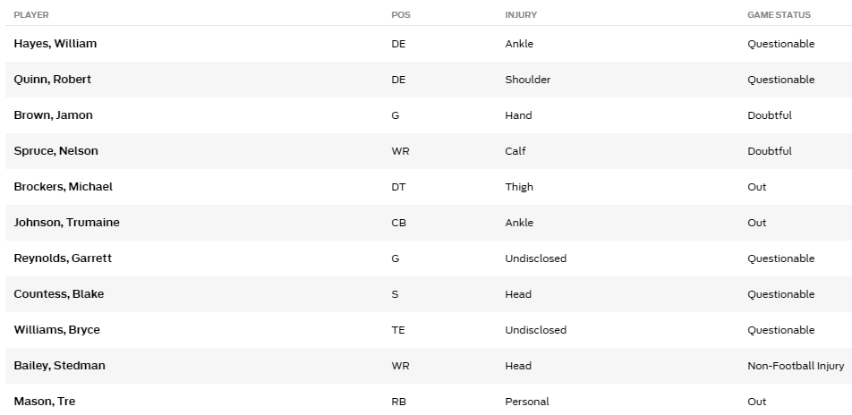Open Bailey, Stedman player link
The width and height of the screenshot is (852, 415).
pyautogui.click(x=59, y=366)
